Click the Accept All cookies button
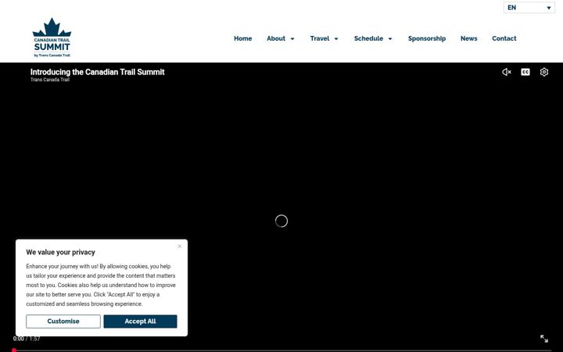 (141, 321)
